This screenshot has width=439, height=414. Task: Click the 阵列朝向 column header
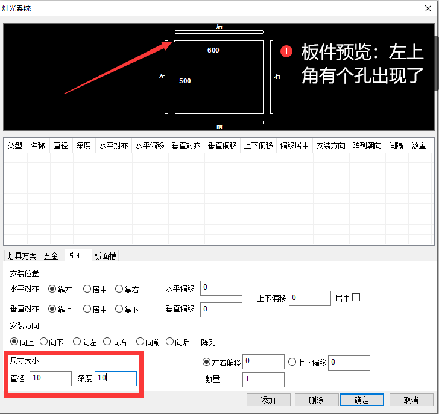pyautogui.click(x=367, y=145)
